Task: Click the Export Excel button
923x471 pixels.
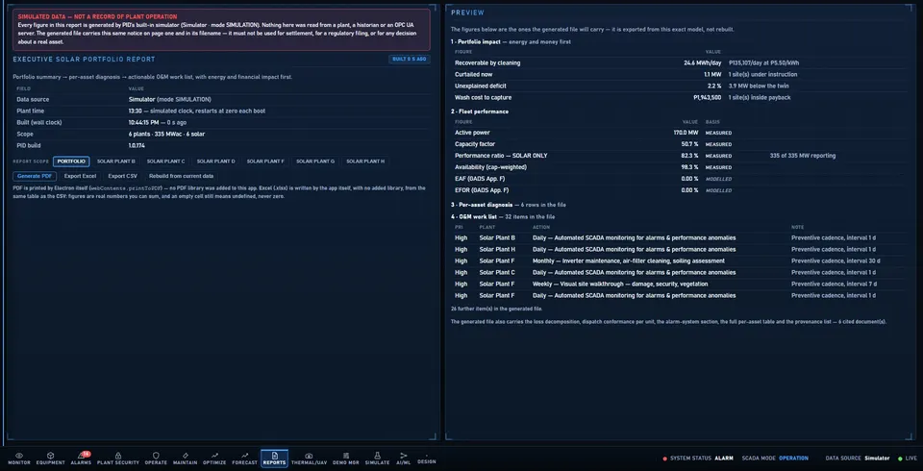Action: [x=80, y=176]
